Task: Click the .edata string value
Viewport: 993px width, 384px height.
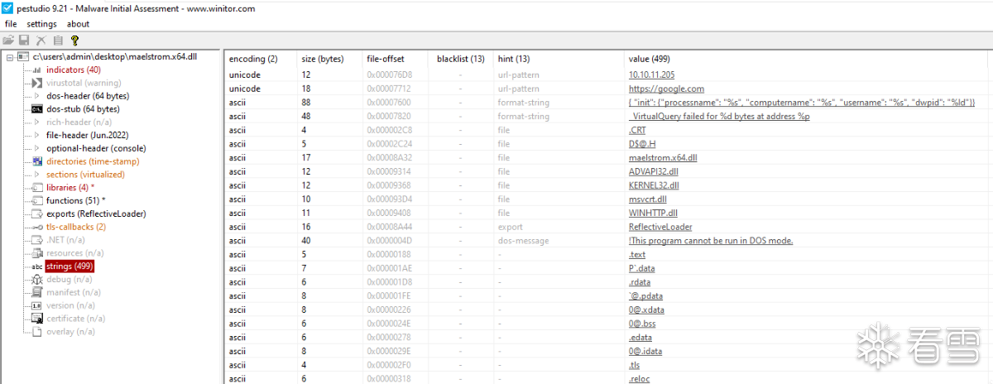Action: point(641,337)
